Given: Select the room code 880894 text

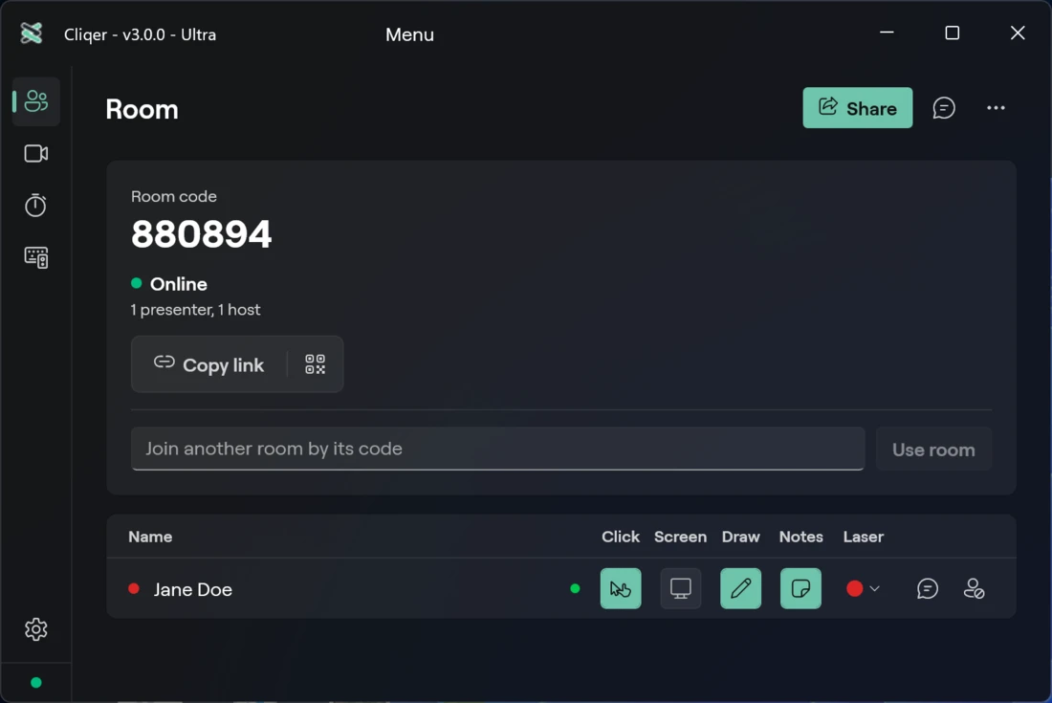Looking at the screenshot, I should [x=201, y=234].
